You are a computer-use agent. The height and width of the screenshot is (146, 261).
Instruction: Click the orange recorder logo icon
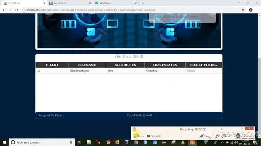134,129
